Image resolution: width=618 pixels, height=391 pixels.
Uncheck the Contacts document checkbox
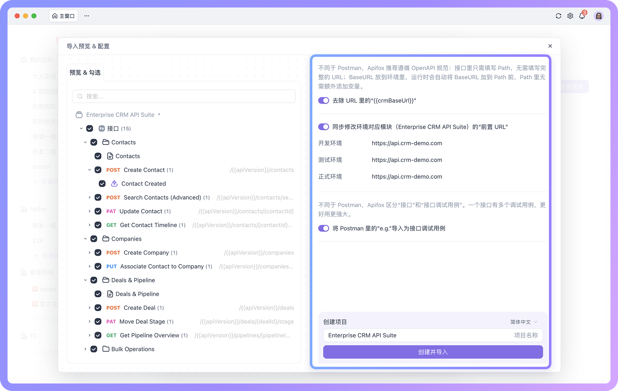pyautogui.click(x=98, y=156)
